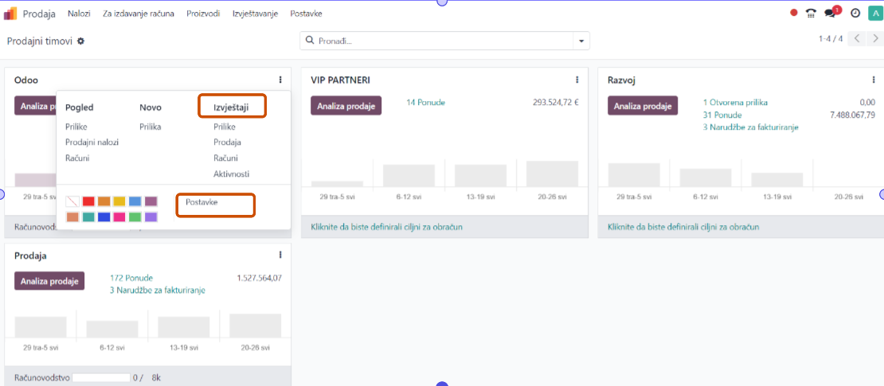This screenshot has height=386, width=884.
Task: Open the chat messages icon with notification badge
Action: click(x=832, y=13)
